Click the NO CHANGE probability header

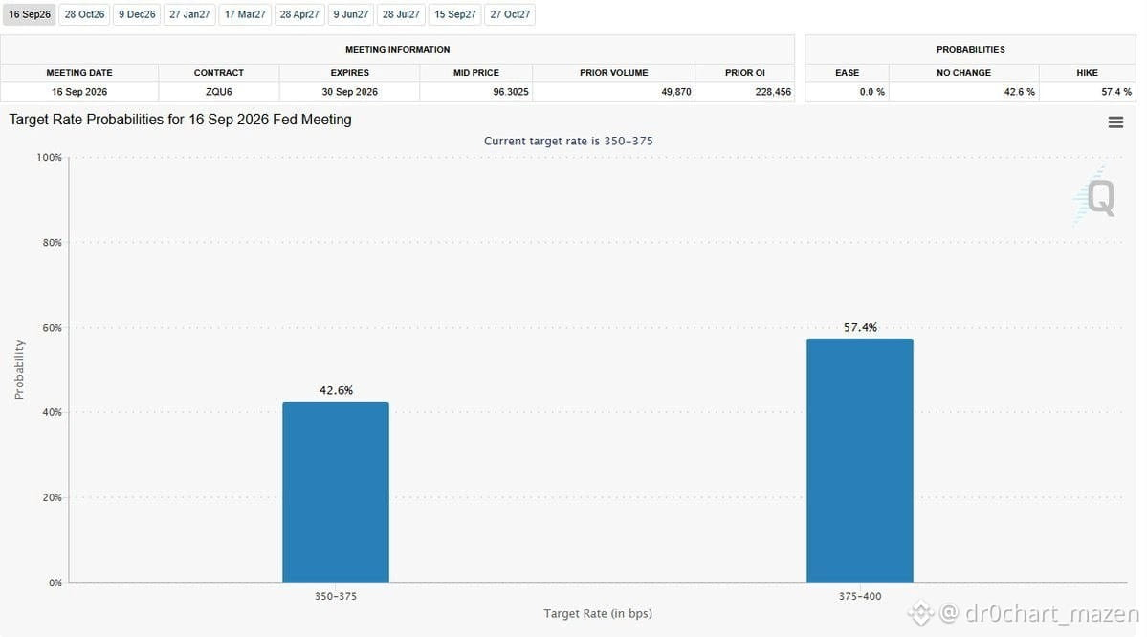click(x=963, y=73)
